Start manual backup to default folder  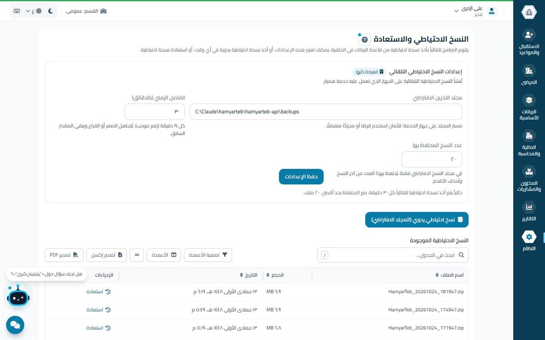point(417,219)
